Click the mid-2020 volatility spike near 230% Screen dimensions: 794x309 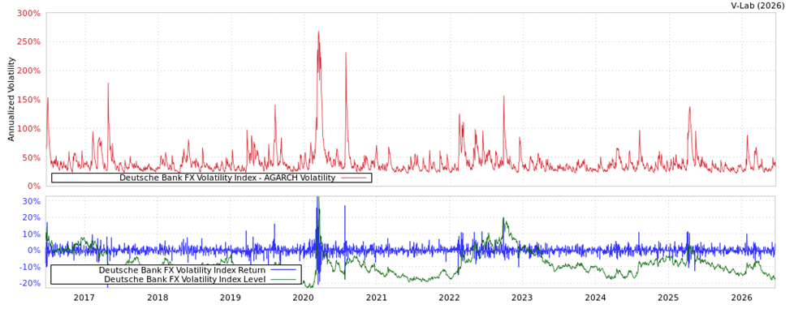(345, 53)
